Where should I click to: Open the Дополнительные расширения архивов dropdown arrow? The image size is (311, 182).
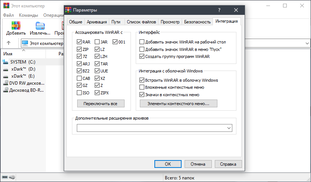229,128
